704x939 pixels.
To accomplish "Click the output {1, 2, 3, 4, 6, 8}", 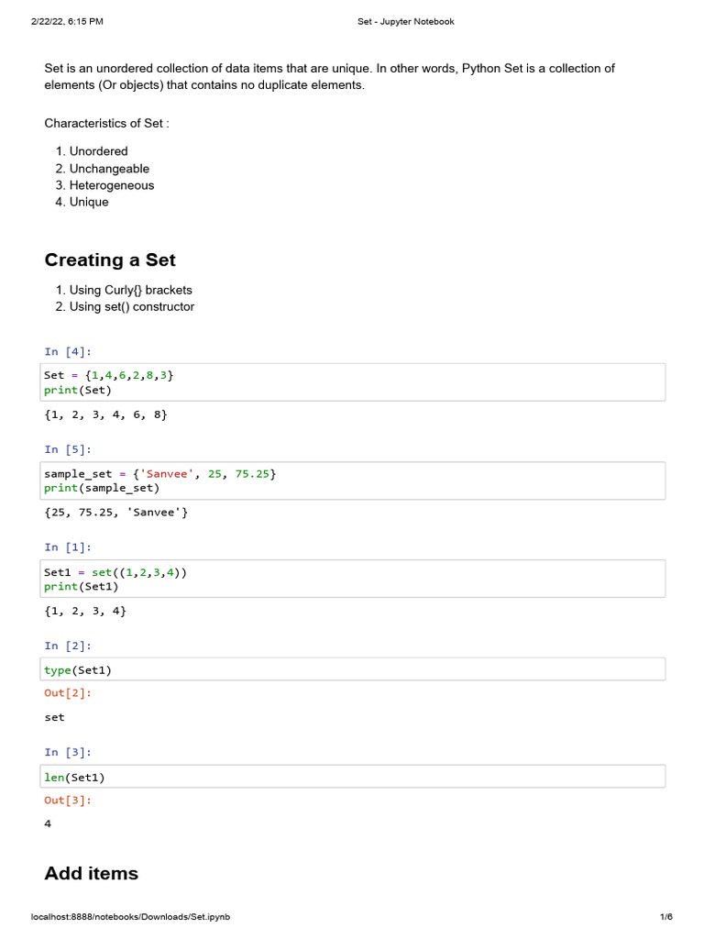I will tap(106, 414).
